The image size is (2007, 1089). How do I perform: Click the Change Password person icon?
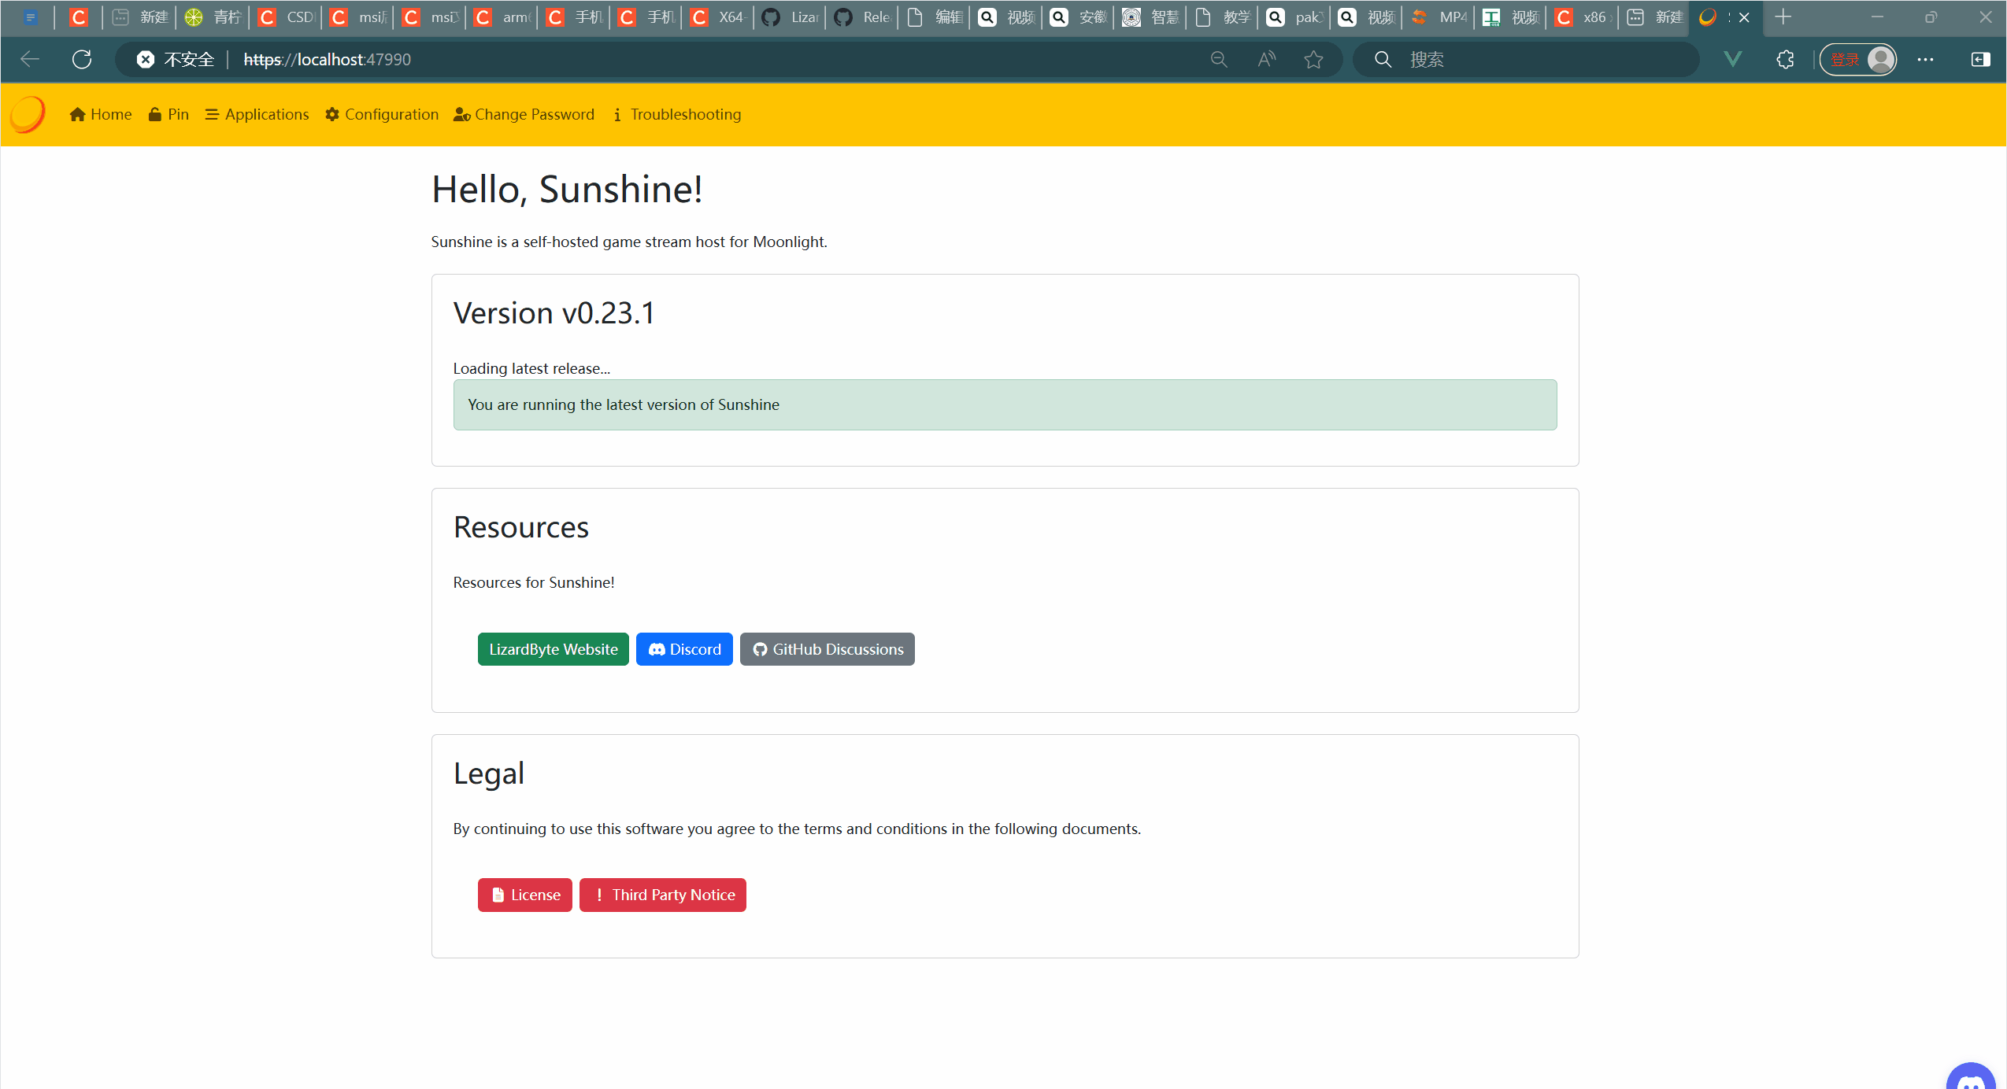click(461, 114)
